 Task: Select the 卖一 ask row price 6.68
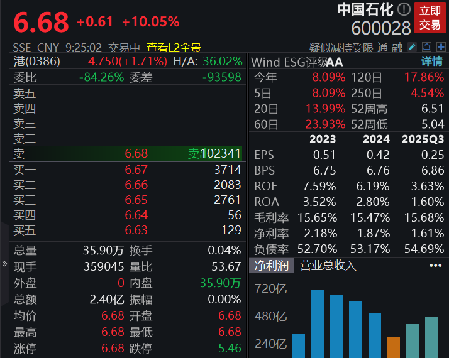[x=136, y=153]
